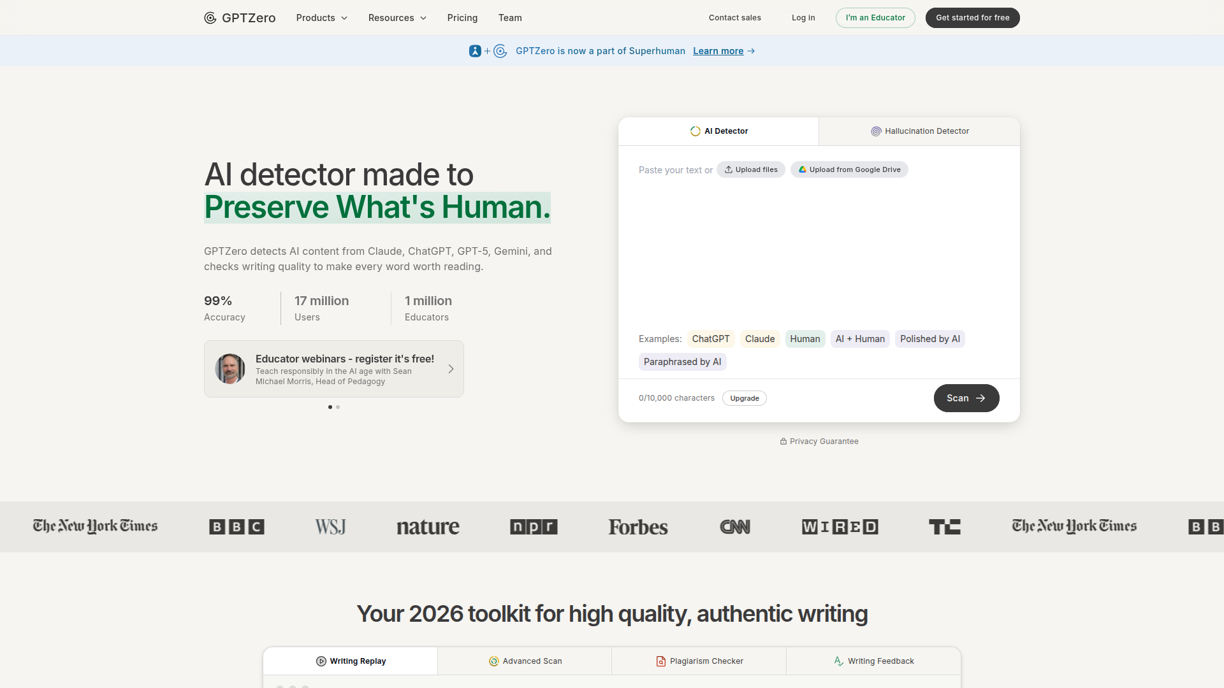Click the chevron on the webinars card

[x=451, y=369]
